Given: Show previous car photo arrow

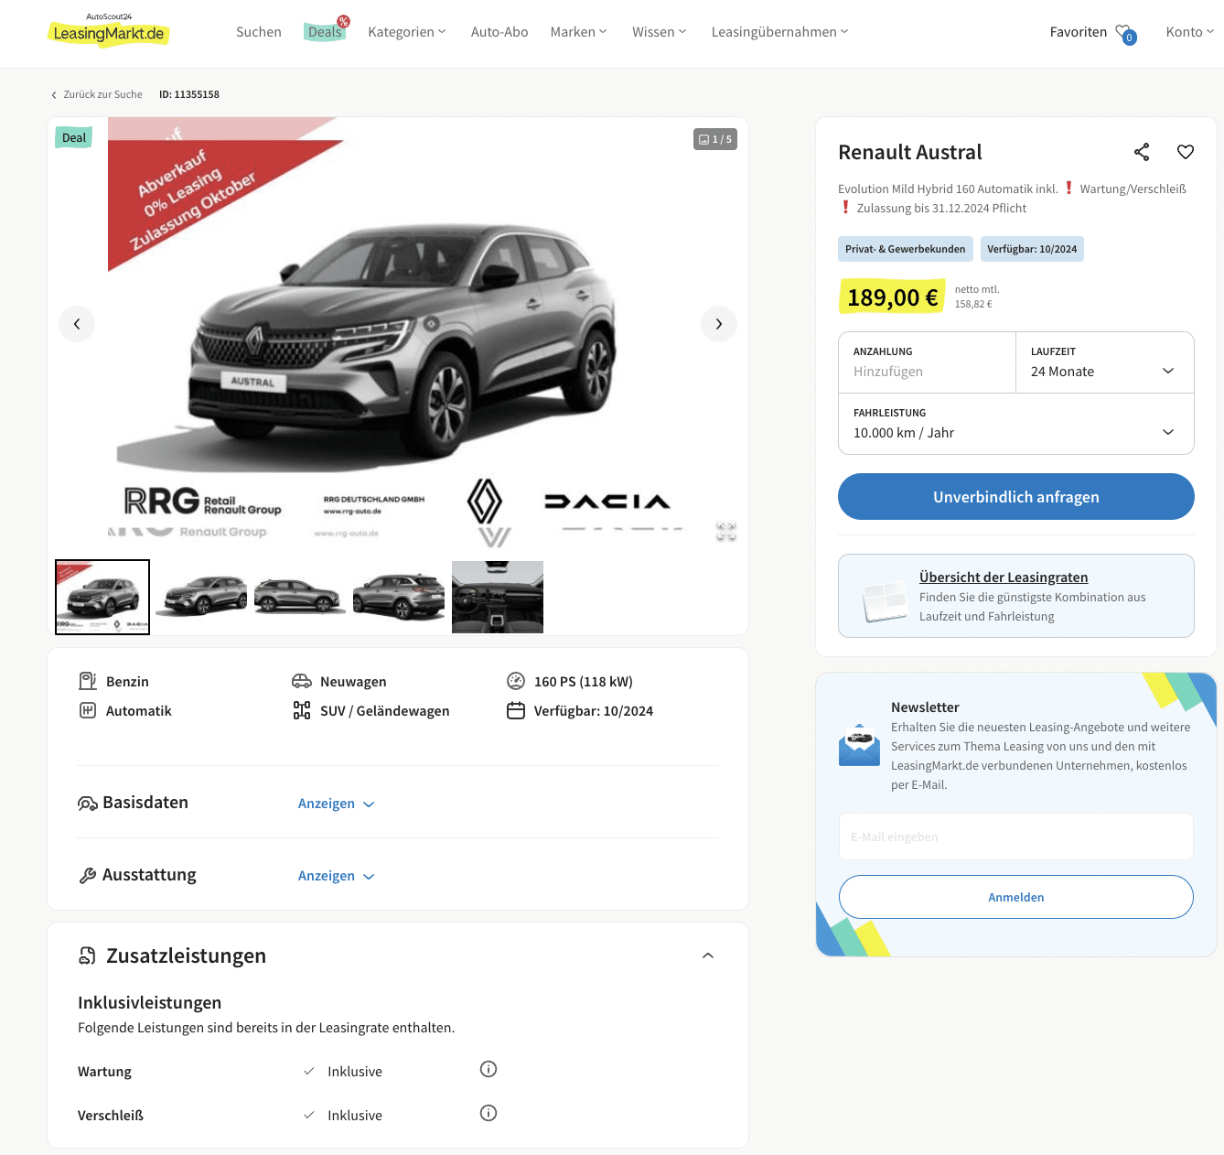Looking at the screenshot, I should pyautogui.click(x=77, y=324).
